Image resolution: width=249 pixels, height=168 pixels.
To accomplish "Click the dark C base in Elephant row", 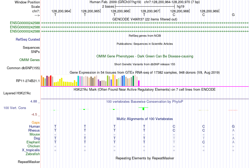I will click(x=203, y=142).
